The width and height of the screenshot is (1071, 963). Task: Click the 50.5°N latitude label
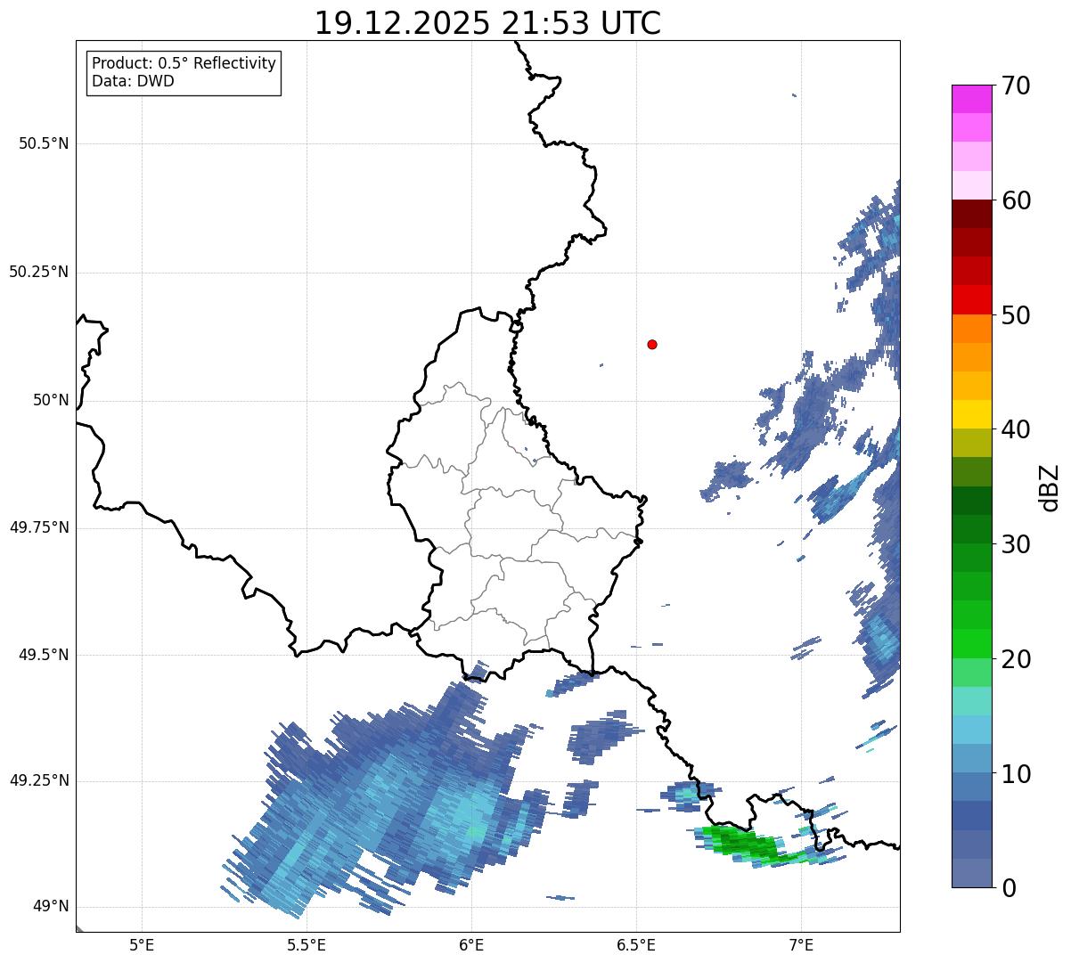point(43,143)
